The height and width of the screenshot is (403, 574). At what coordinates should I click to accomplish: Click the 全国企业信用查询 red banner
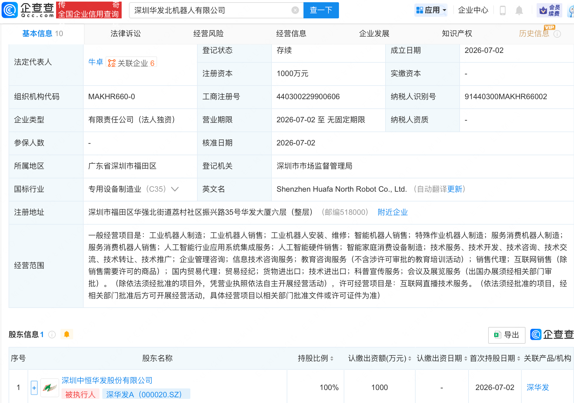tap(89, 10)
